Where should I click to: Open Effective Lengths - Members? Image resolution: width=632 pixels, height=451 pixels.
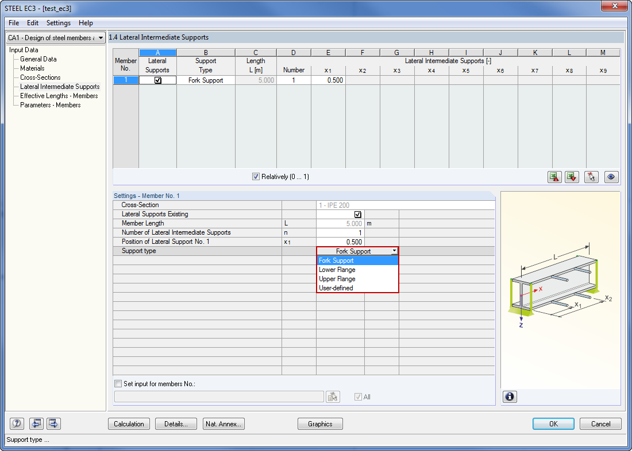(59, 96)
